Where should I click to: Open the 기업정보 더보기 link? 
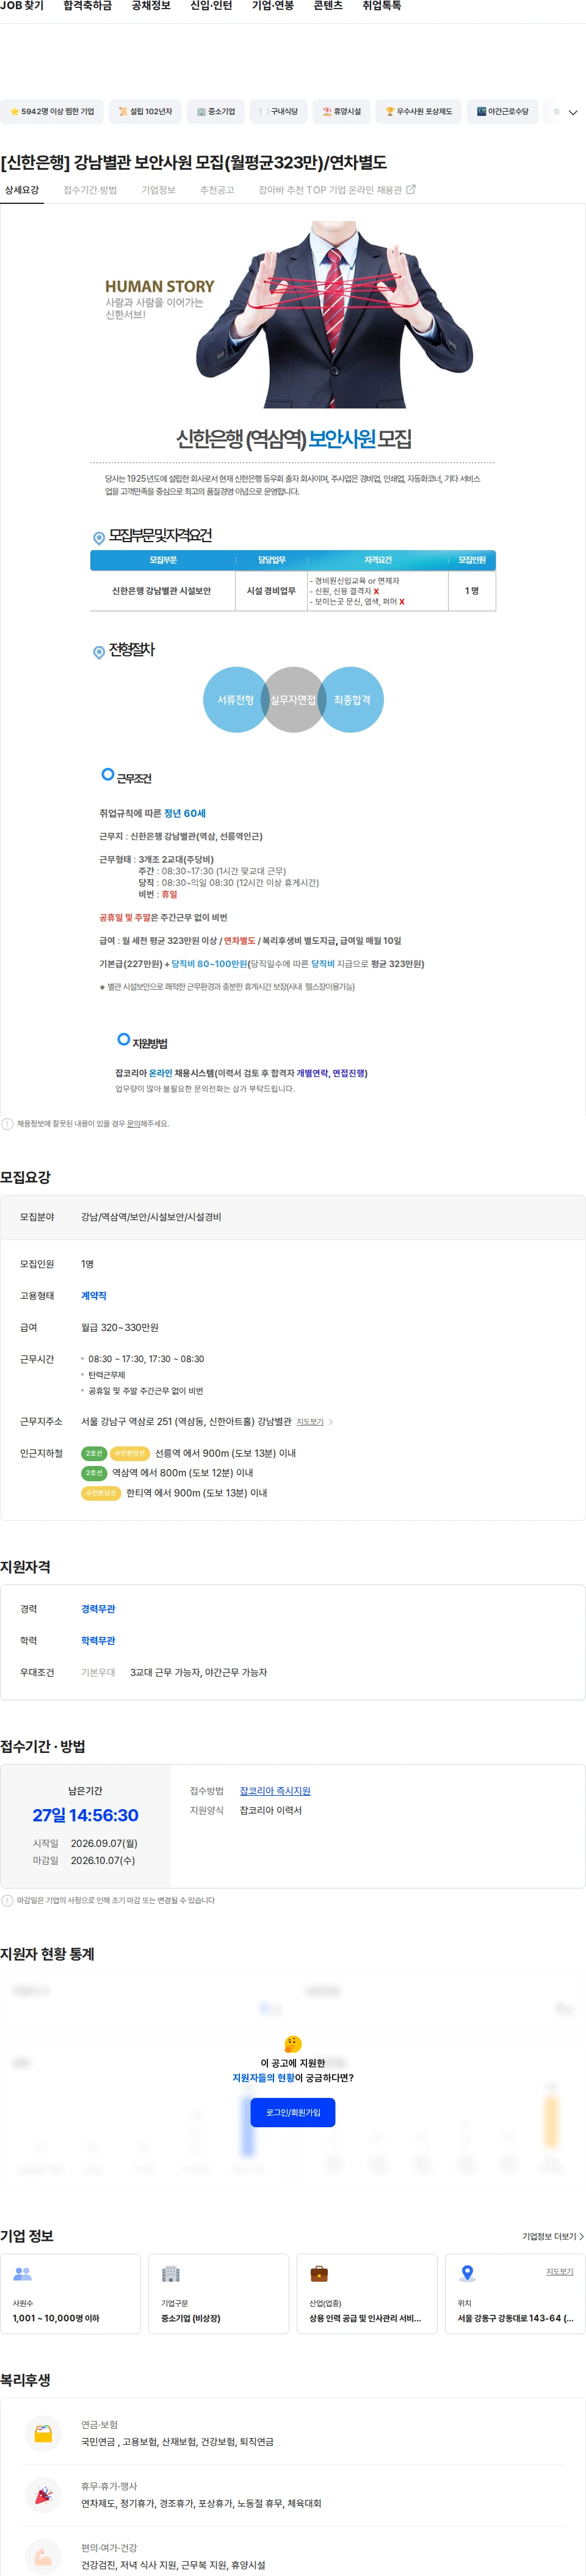(553, 2236)
